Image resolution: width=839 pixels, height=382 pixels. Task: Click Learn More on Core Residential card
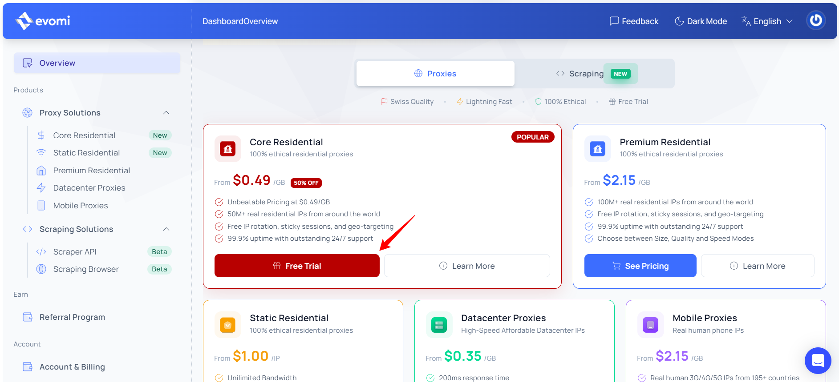click(x=467, y=266)
